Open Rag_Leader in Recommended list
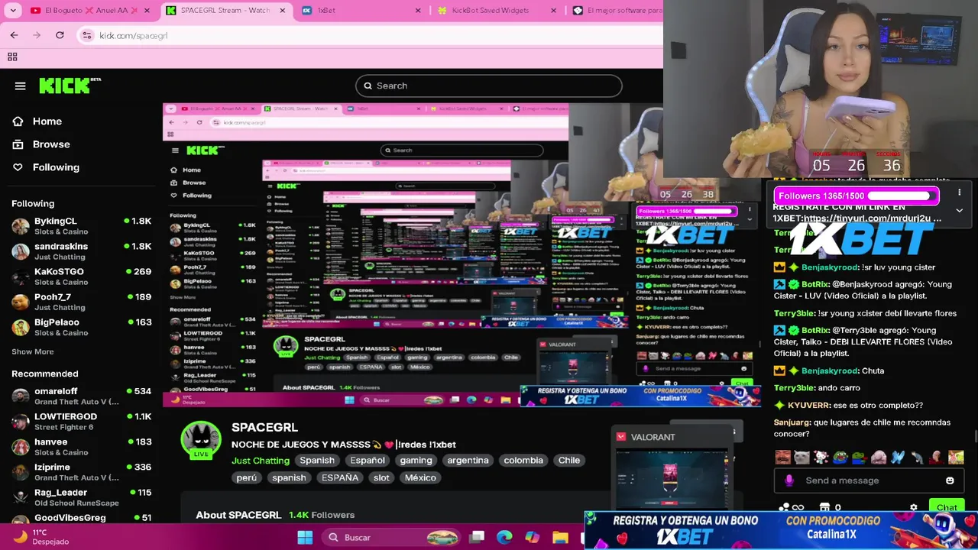This screenshot has height=550, width=978. 82,497
